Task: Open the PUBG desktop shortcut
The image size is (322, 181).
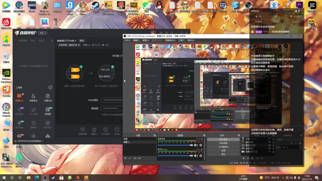Action: tap(134, 8)
